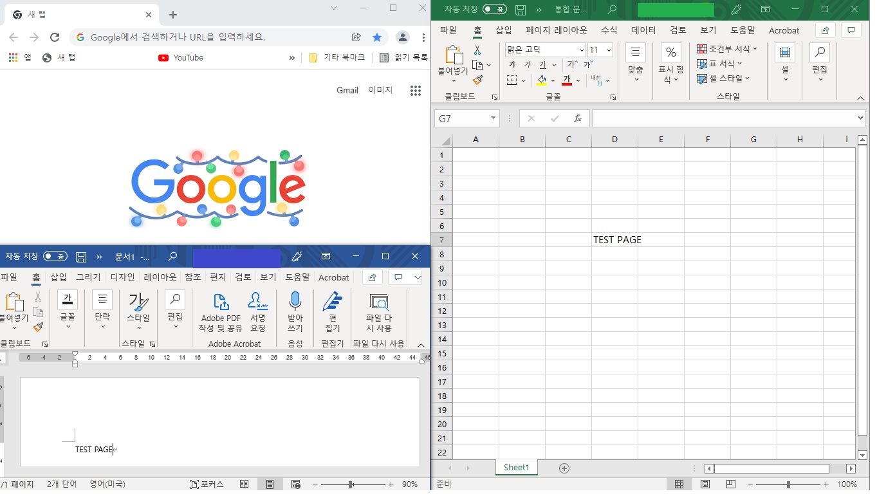This screenshot has width=877, height=496.
Task: Open the Chrome new tab plus button
Action: (x=173, y=15)
